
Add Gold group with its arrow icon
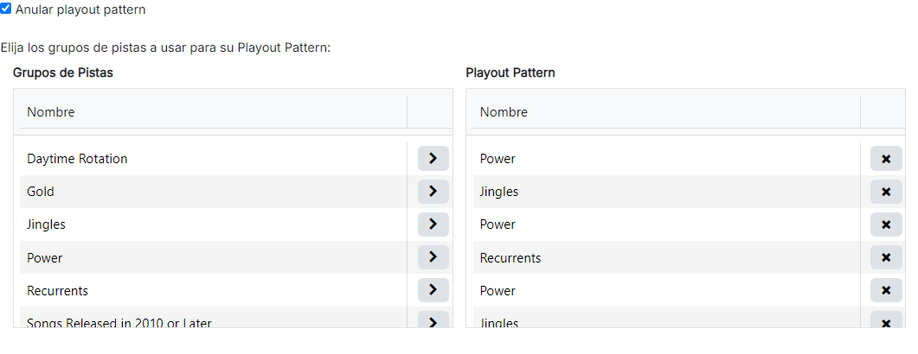click(x=433, y=191)
